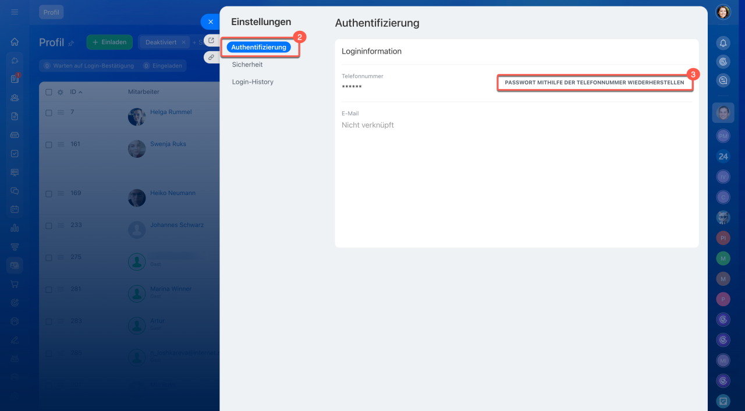
Task: Go to the home icon in left sidebar
Action: coord(15,42)
